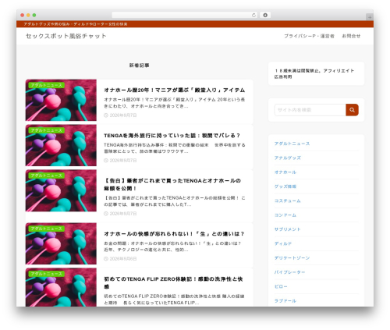The height and width of the screenshot is (330, 390).
Task: Reload the page using browser refresh icon
Action: click(x=253, y=15)
